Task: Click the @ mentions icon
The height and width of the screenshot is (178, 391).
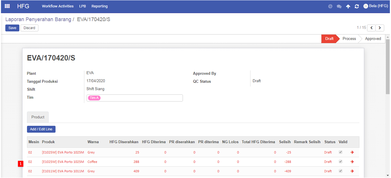Action: (x=330, y=6)
